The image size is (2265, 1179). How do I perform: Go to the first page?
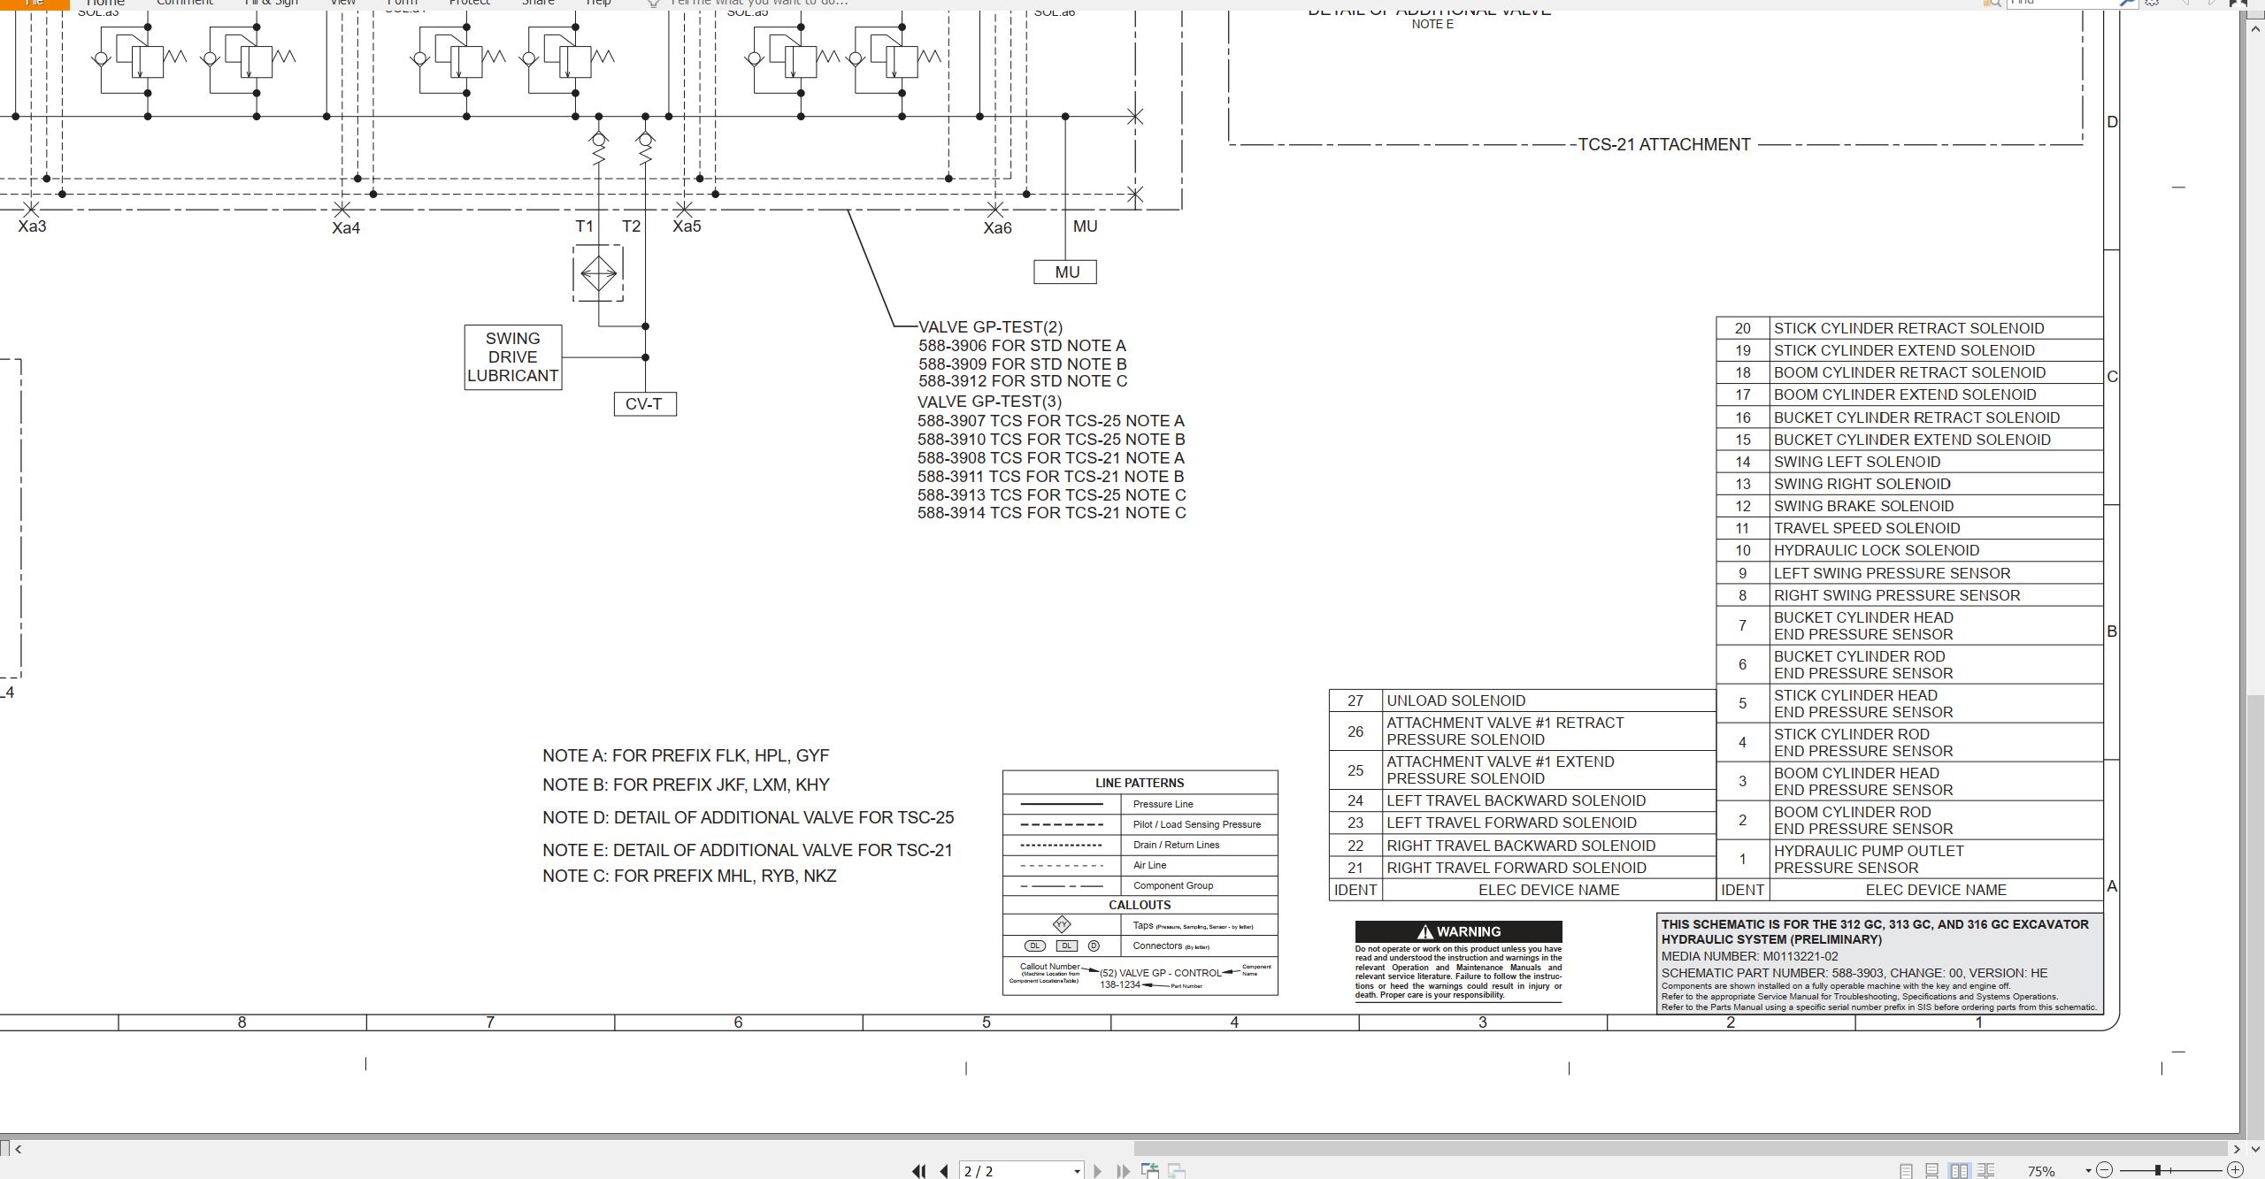click(918, 1171)
